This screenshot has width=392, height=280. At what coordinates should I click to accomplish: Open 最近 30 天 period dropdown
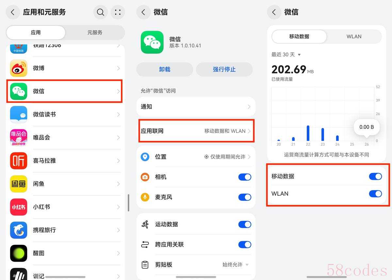(286, 54)
